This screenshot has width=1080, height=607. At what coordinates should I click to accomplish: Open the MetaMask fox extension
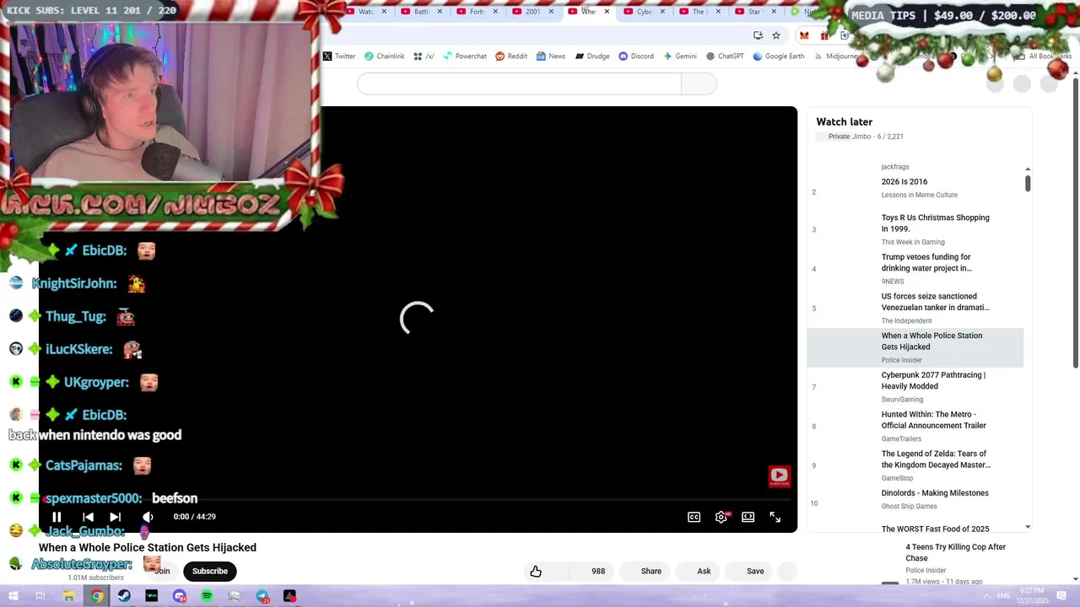point(804,35)
